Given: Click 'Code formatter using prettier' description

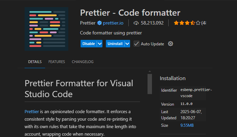Looking at the screenshot, I should pyautogui.click(x=111, y=33).
